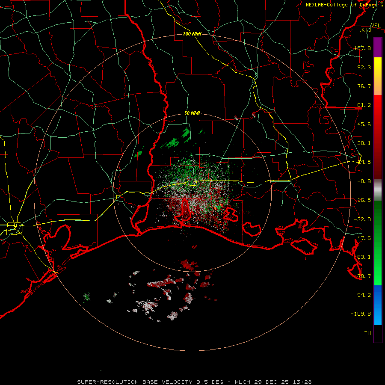Click the -63.1 scale value
The image size is (385, 385).
click(362, 257)
